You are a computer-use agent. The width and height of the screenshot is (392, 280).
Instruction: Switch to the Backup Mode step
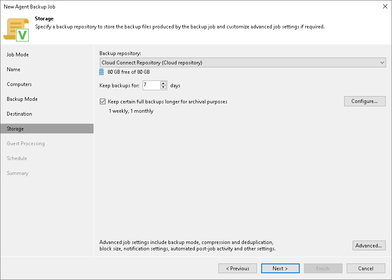[22, 99]
